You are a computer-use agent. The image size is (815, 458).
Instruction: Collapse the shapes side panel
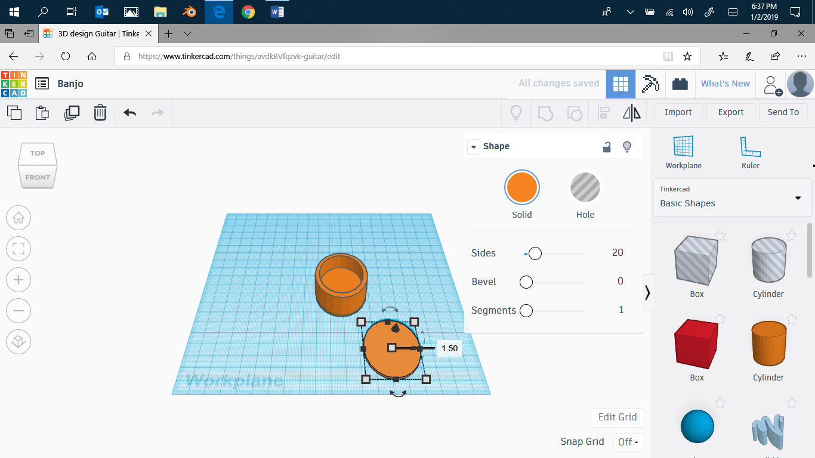[647, 293]
